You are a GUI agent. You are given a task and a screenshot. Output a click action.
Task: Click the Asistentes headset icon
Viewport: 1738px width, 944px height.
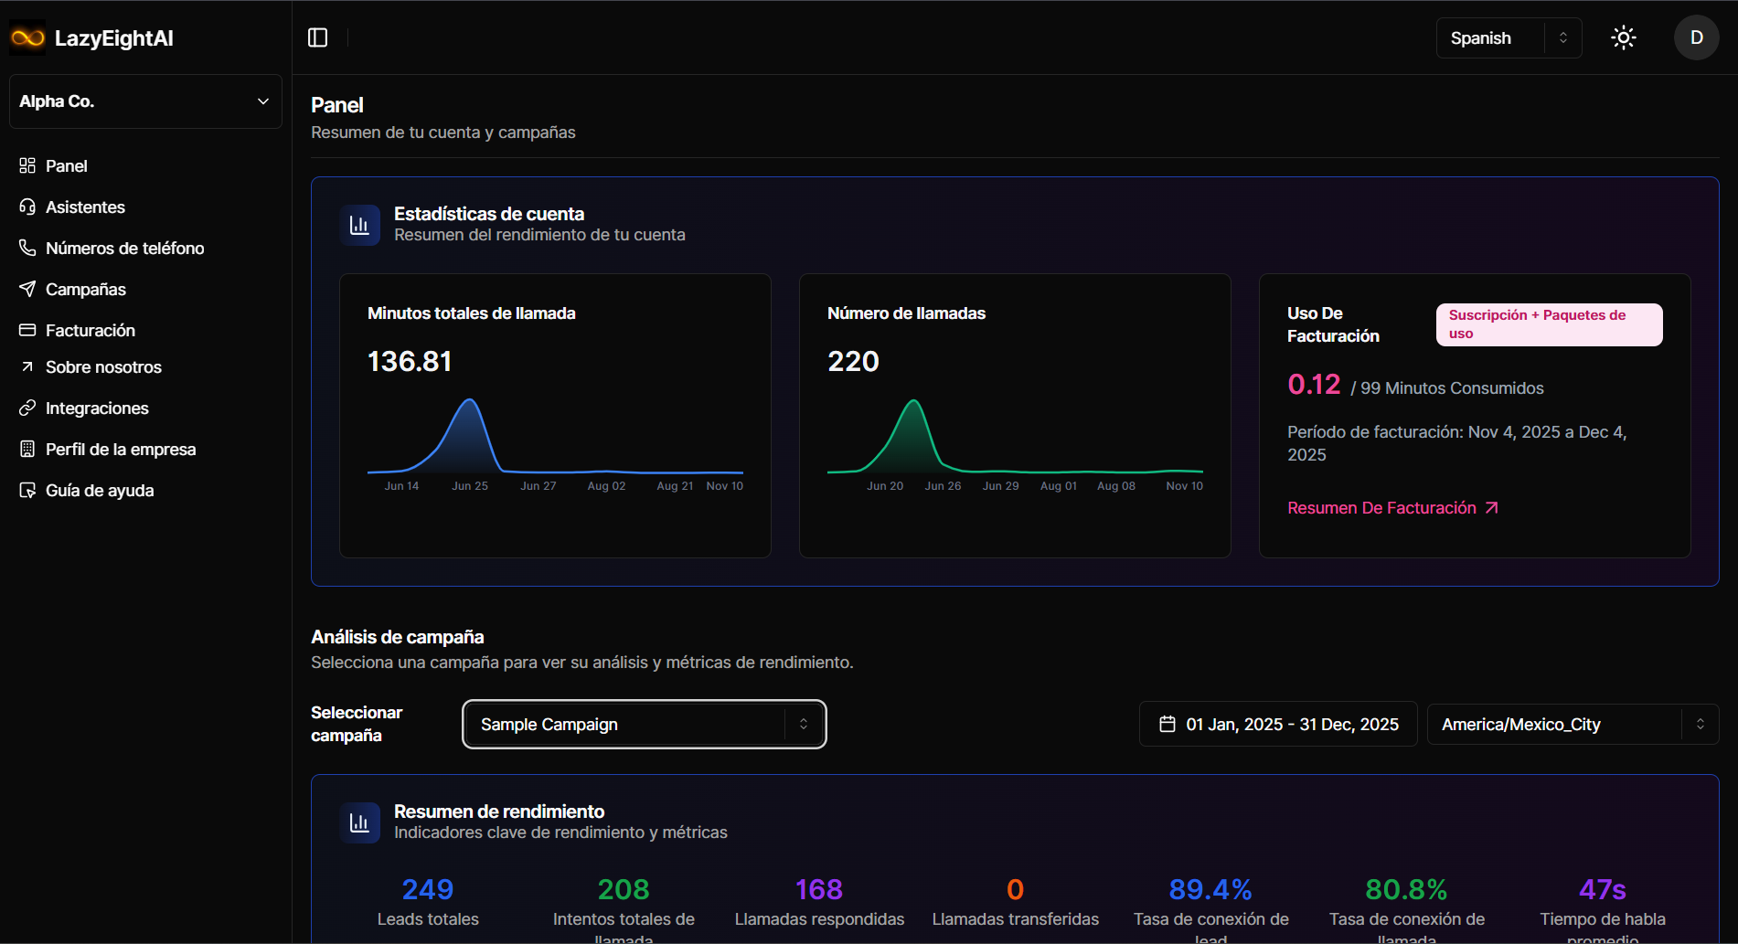(27, 207)
